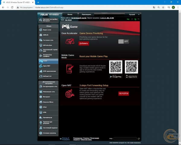Click the Не защищено security warning
181x145 pixels.
point(25,7)
